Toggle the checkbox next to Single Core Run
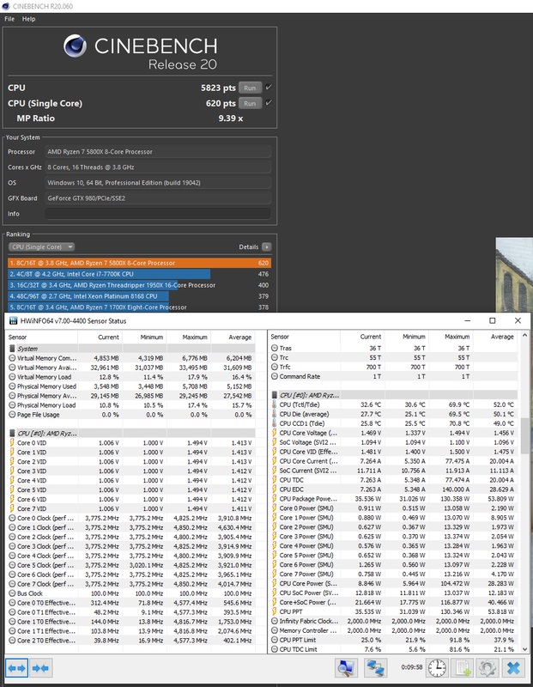Viewport: 533px width, 687px height. coord(269,102)
